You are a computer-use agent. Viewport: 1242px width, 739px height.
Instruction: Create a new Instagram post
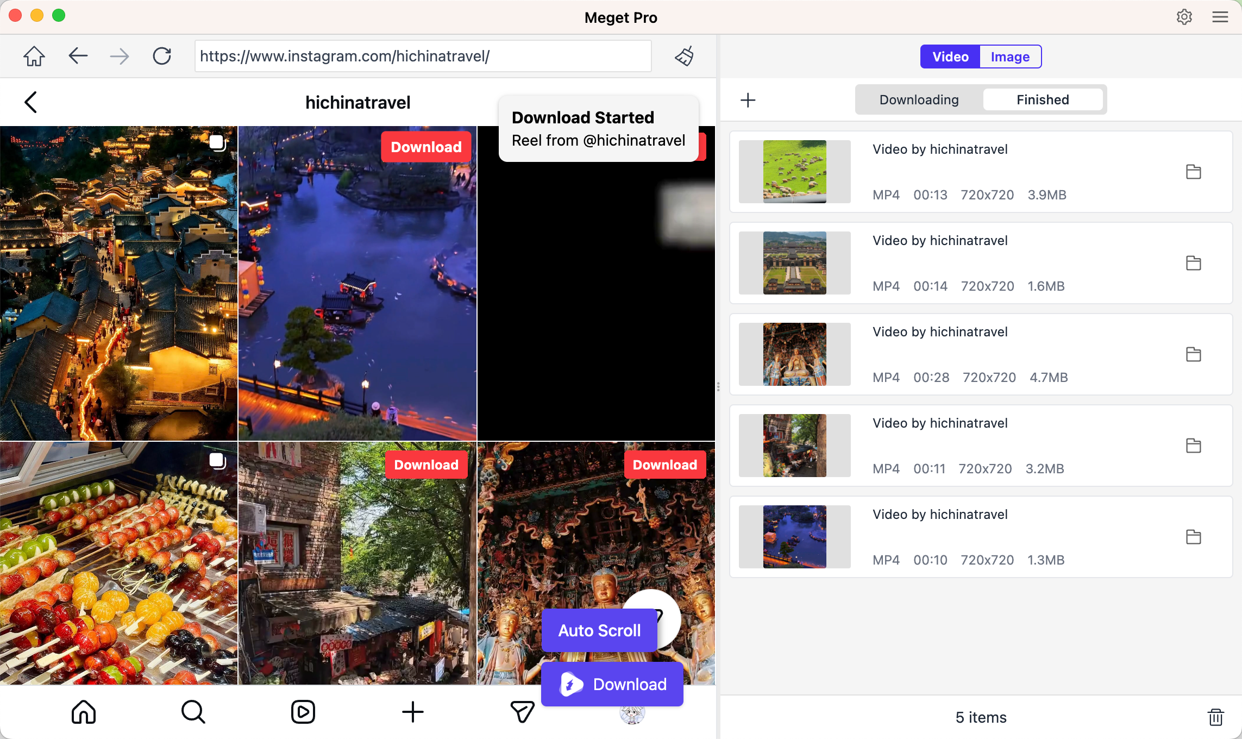(413, 712)
